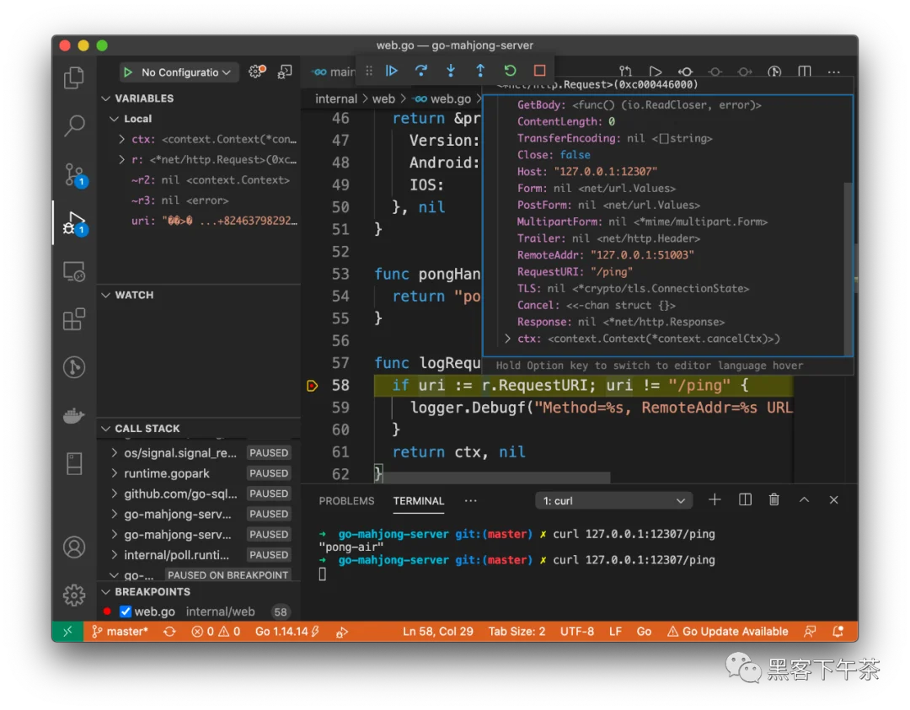Maximize the terminal panel size

tap(804, 499)
